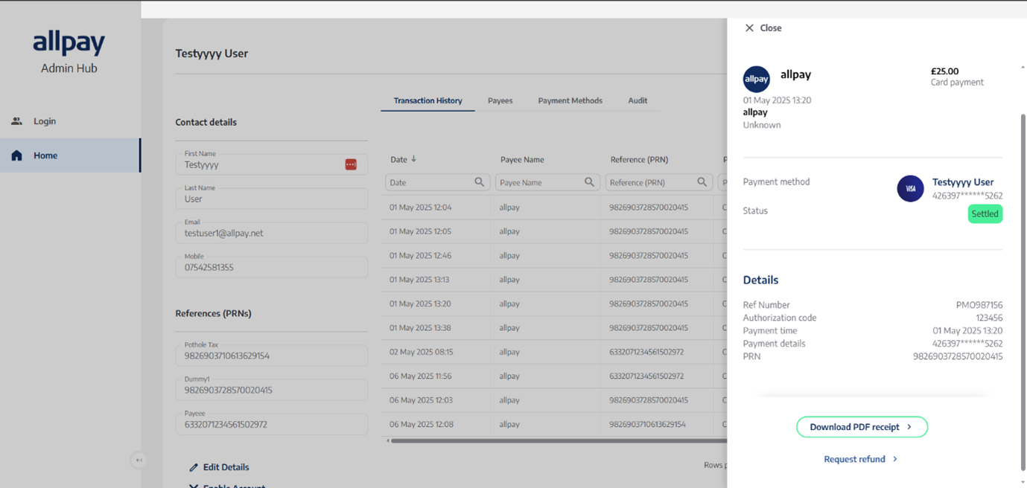The width and height of the screenshot is (1027, 488).
Task: Select the 06 May 2025 11:56 row
Action: (555, 376)
